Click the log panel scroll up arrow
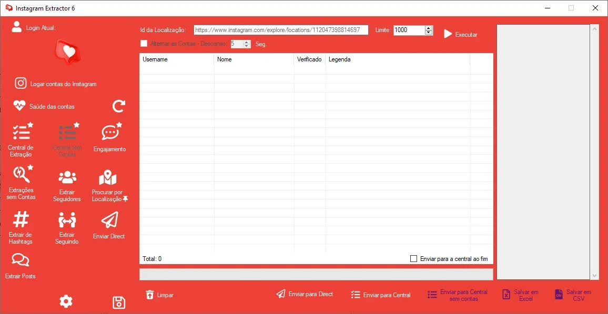 (595, 29)
